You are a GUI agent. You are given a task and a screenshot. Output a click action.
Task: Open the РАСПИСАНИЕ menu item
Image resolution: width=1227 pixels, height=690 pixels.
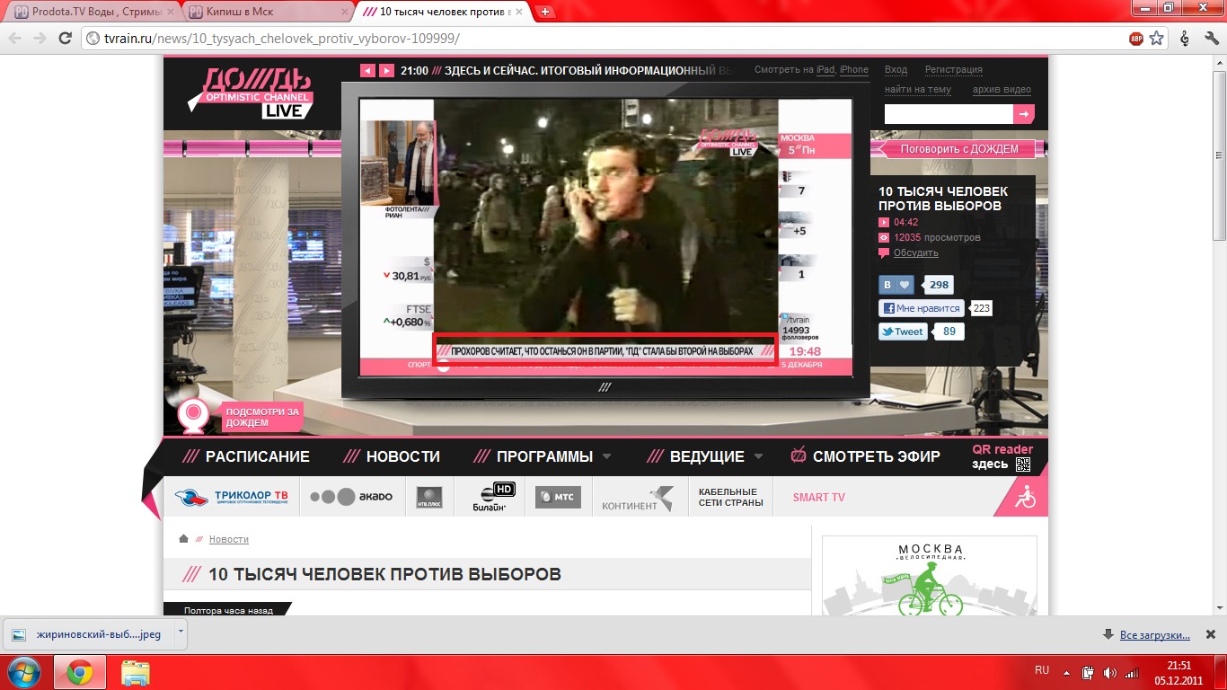tap(257, 456)
